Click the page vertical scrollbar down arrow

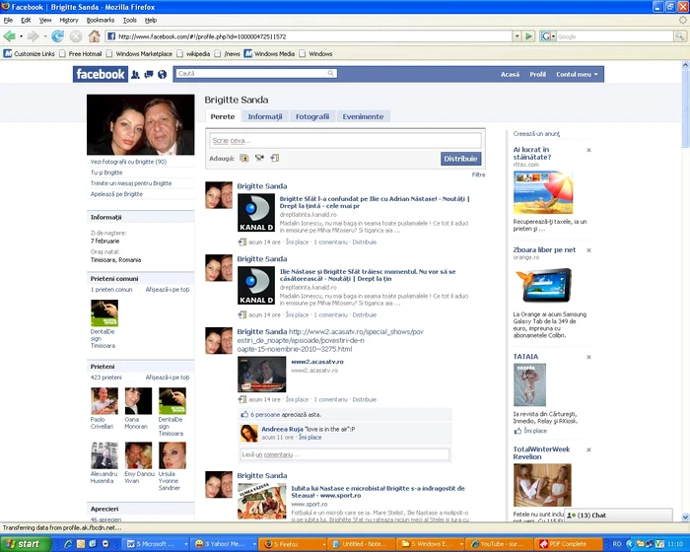click(x=686, y=517)
